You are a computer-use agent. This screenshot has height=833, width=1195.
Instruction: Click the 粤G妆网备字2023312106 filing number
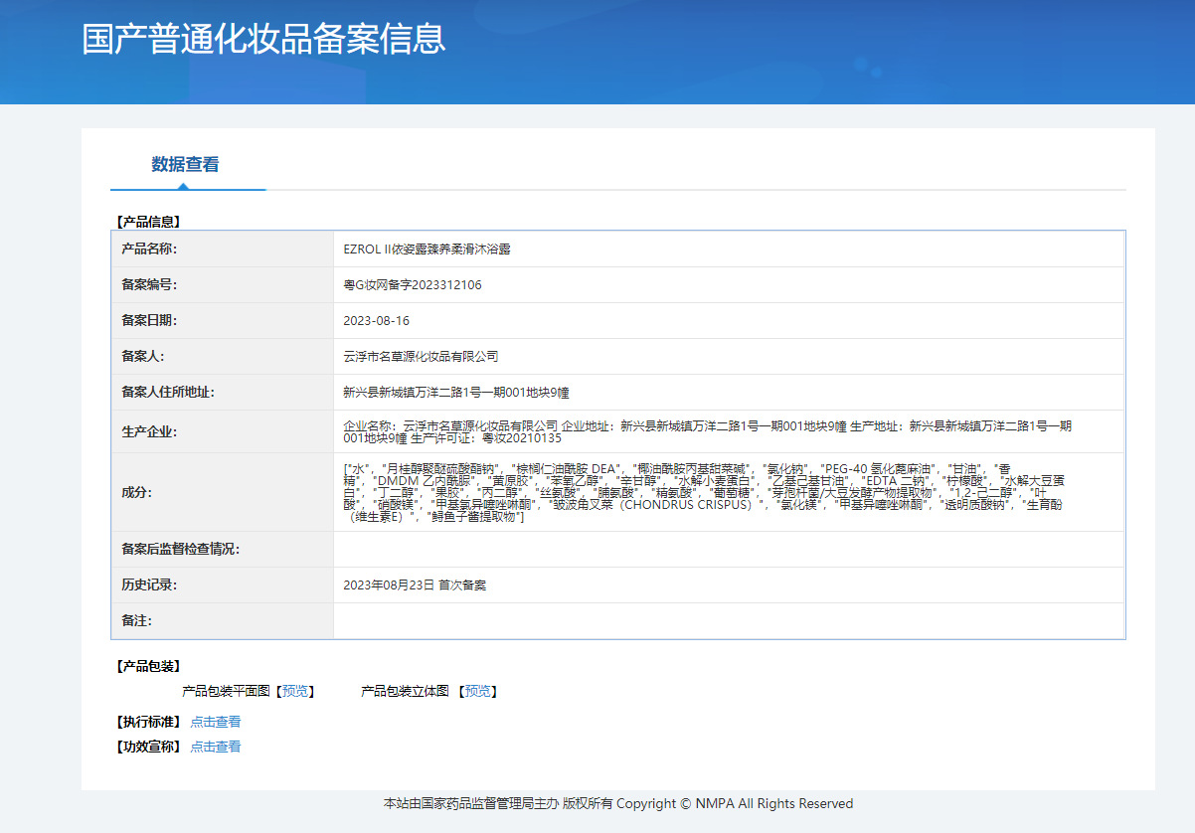(413, 285)
